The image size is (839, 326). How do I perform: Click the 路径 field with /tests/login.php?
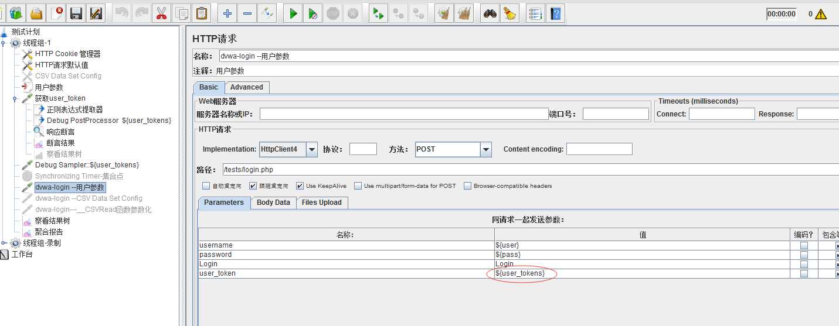pyautogui.click(x=530, y=170)
